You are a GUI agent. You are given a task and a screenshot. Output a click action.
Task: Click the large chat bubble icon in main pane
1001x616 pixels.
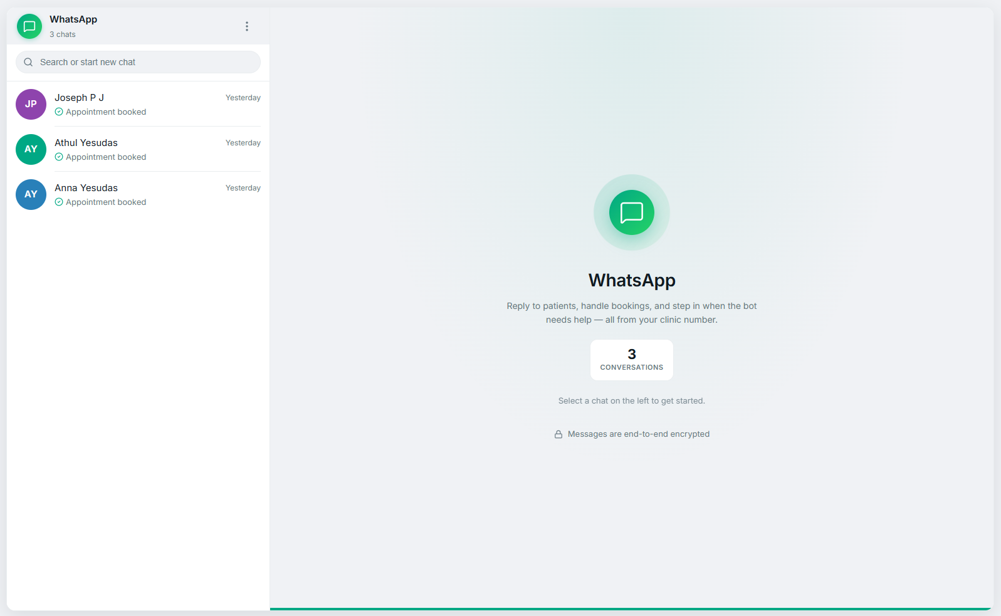pyautogui.click(x=632, y=212)
